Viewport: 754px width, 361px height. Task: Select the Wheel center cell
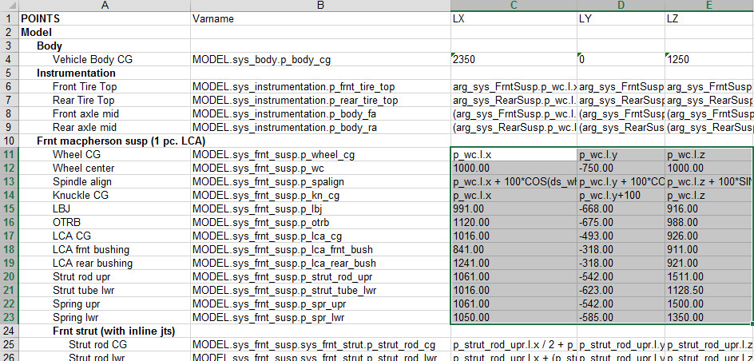click(x=105, y=169)
